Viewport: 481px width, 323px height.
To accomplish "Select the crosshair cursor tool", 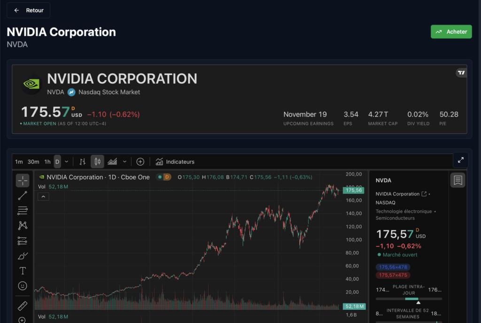I will [23, 180].
